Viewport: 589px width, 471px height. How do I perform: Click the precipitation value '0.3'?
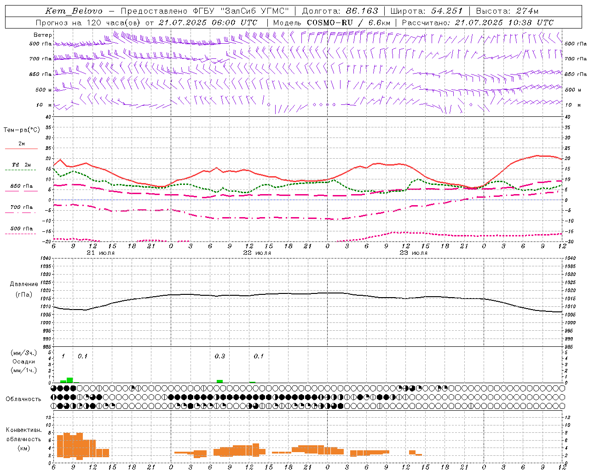(x=220, y=356)
